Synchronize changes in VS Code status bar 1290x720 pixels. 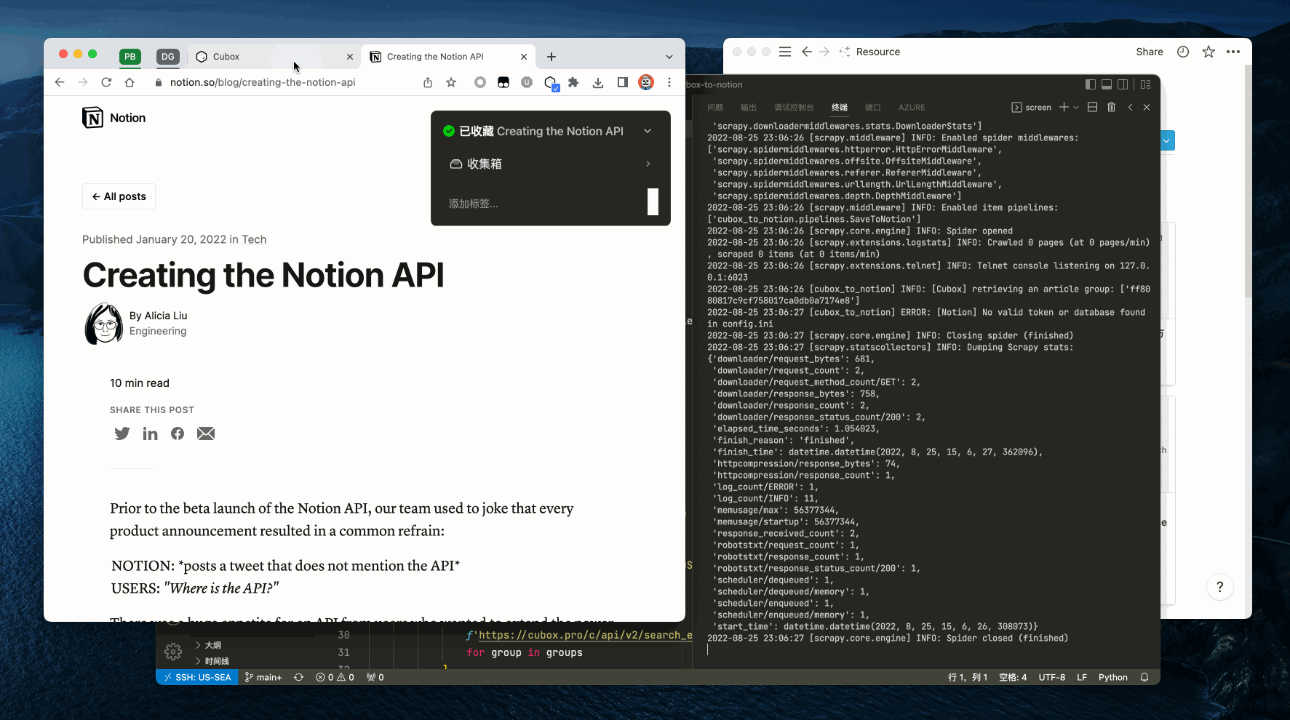click(x=298, y=677)
